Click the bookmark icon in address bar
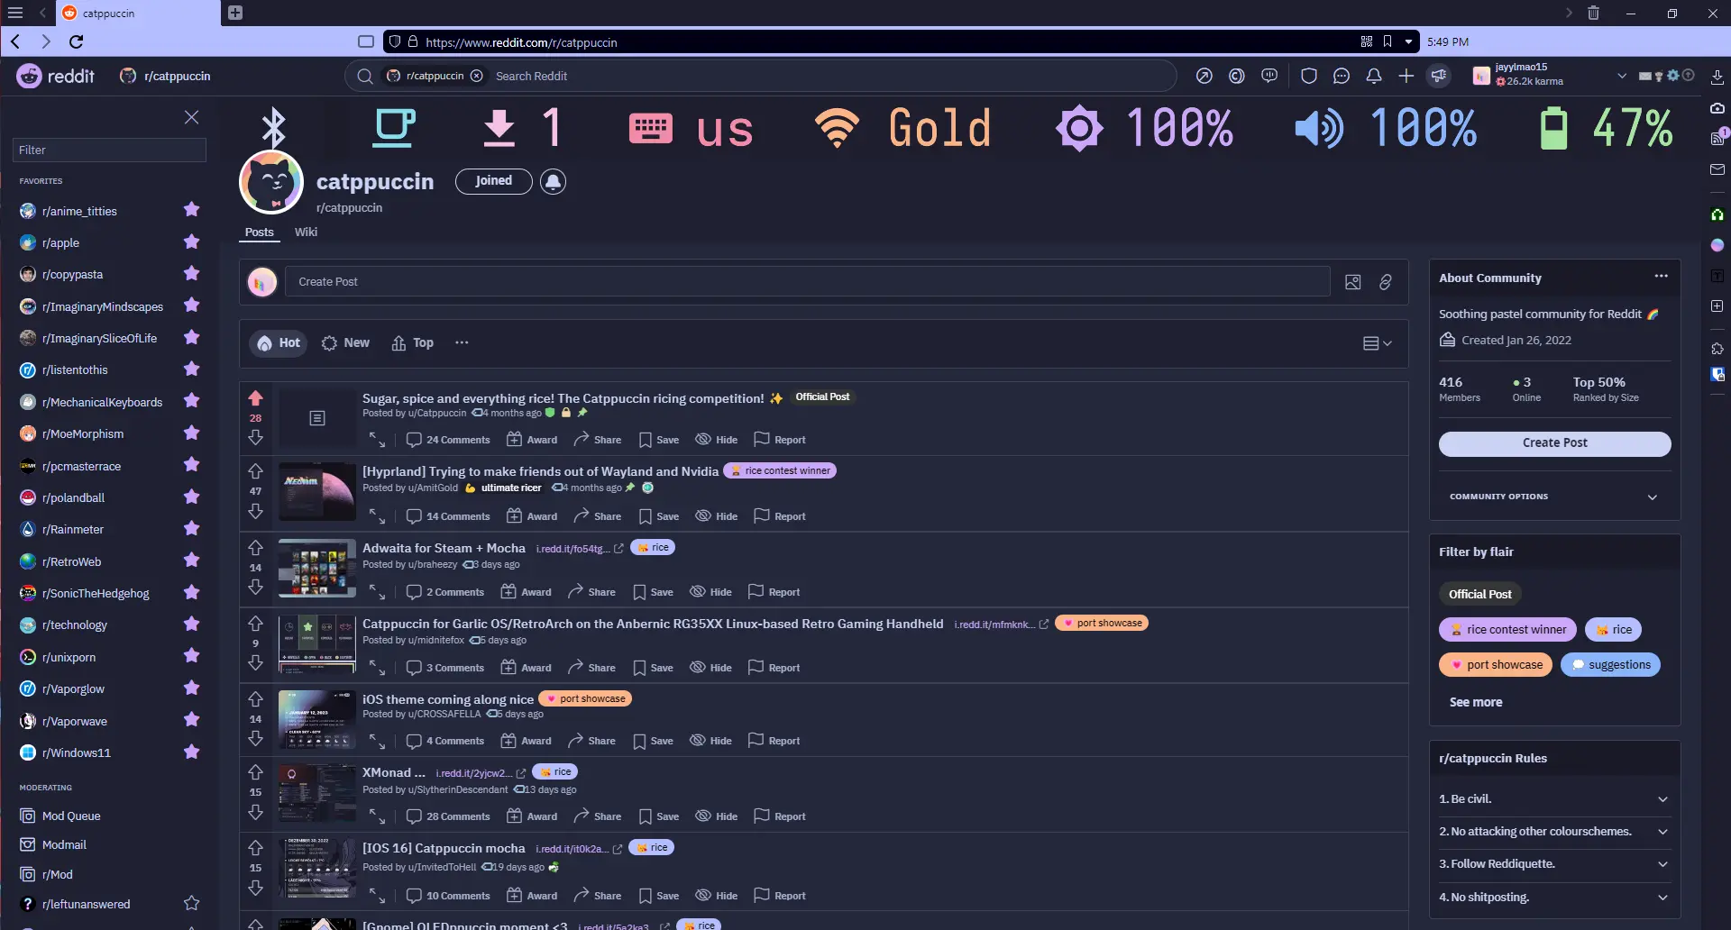Viewport: 1731px width, 930px height. [x=1388, y=41]
